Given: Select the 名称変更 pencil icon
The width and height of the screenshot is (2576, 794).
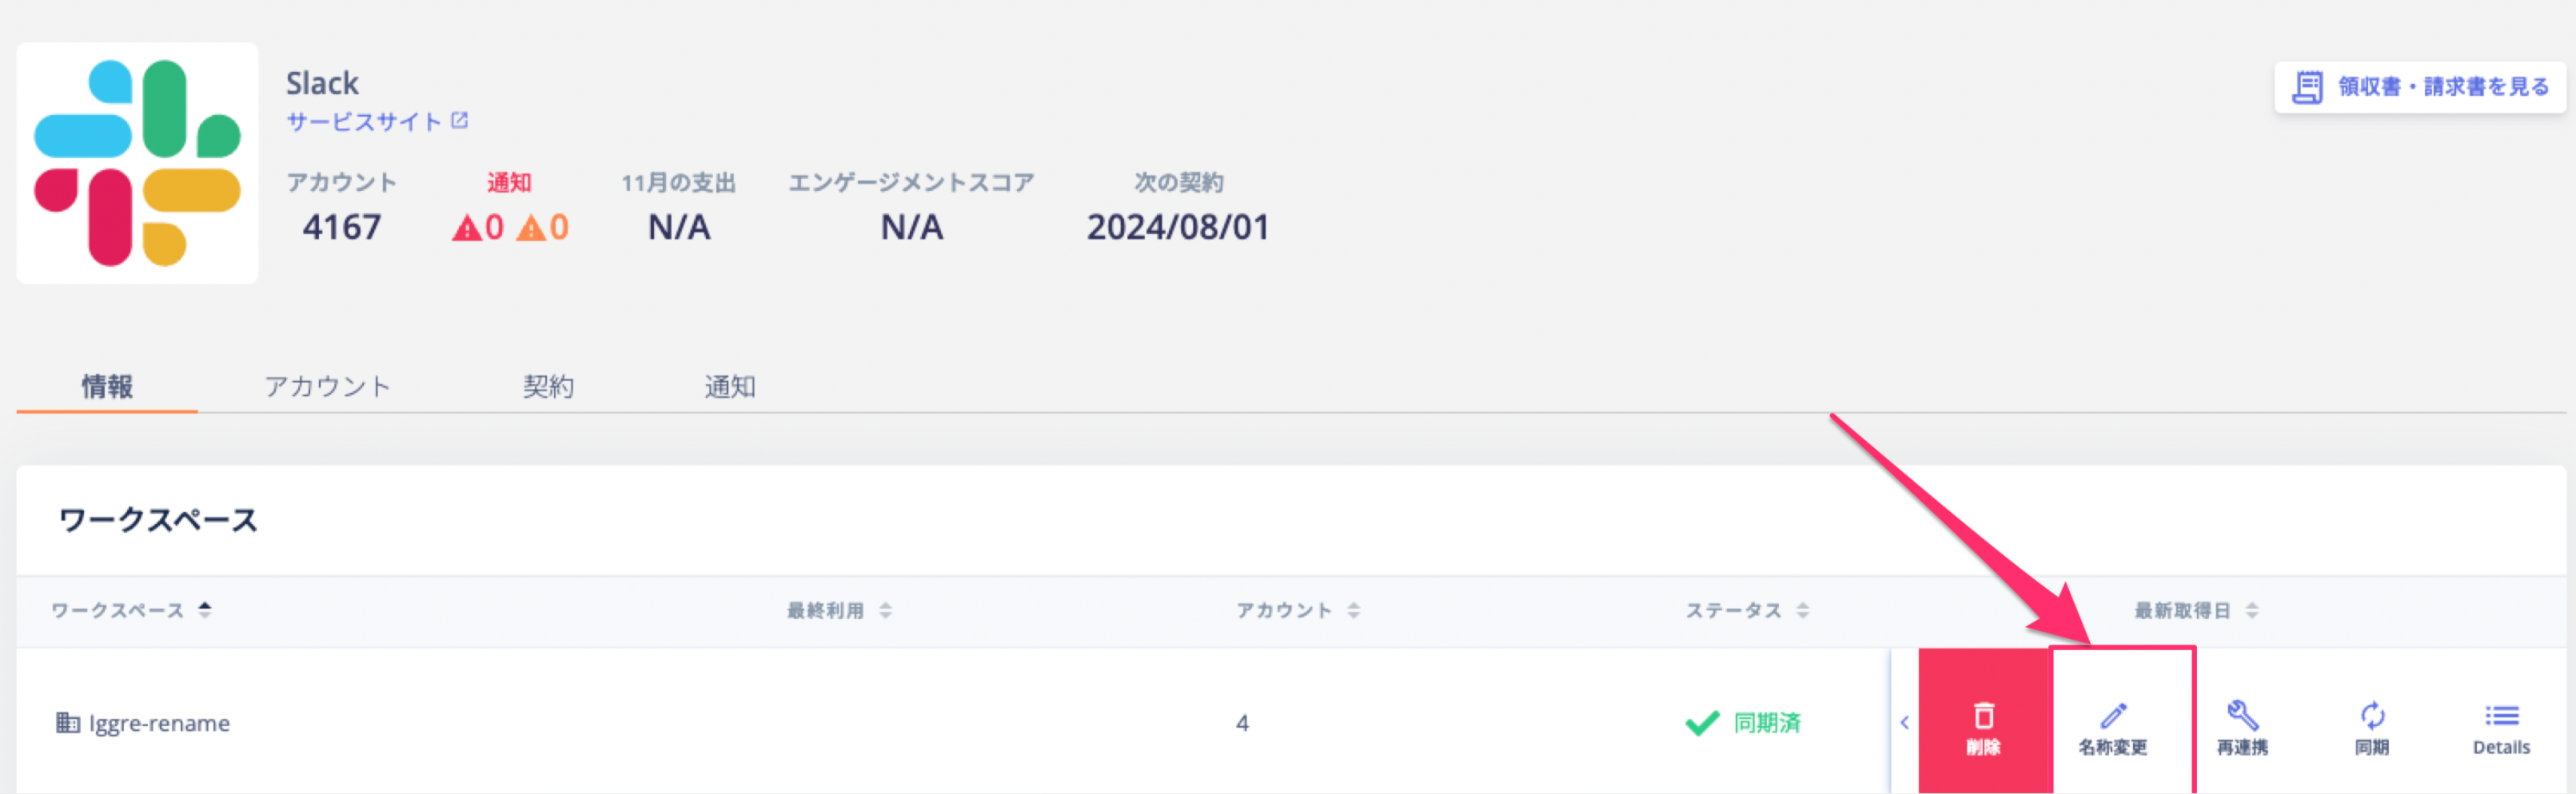Looking at the screenshot, I should coord(2113,715).
